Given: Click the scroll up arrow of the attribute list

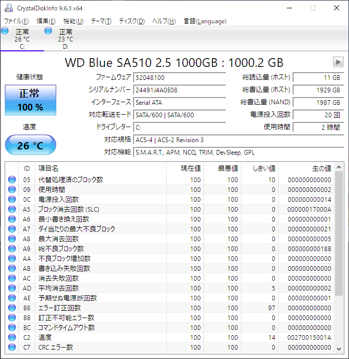Looking at the screenshot, I should (x=339, y=168).
